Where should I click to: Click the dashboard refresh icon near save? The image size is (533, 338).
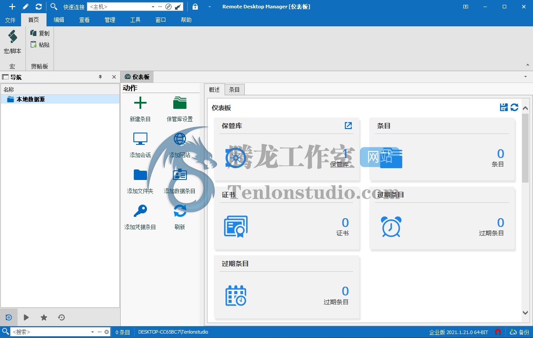click(x=515, y=107)
